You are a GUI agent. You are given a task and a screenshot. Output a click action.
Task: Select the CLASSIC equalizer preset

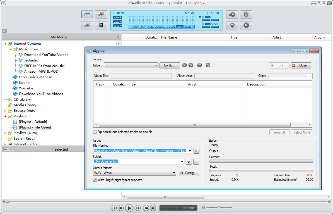[x=160, y=27]
